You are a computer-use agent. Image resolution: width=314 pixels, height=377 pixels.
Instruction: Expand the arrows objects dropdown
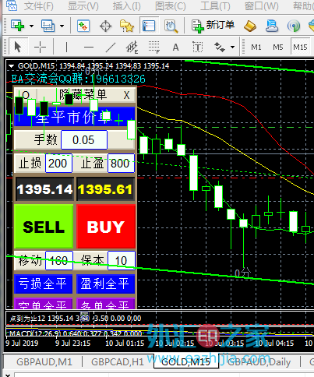[232, 48]
